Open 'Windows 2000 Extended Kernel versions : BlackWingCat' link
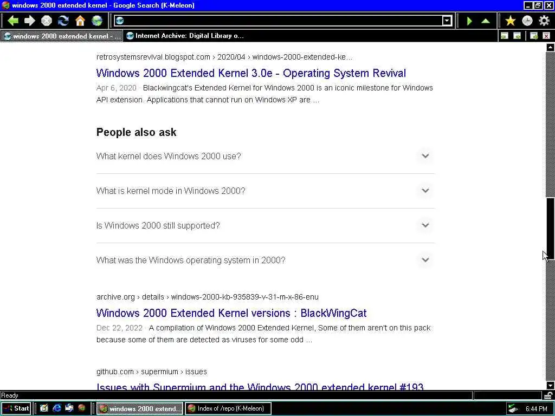Image resolution: width=555 pixels, height=416 pixels. pyautogui.click(x=231, y=313)
